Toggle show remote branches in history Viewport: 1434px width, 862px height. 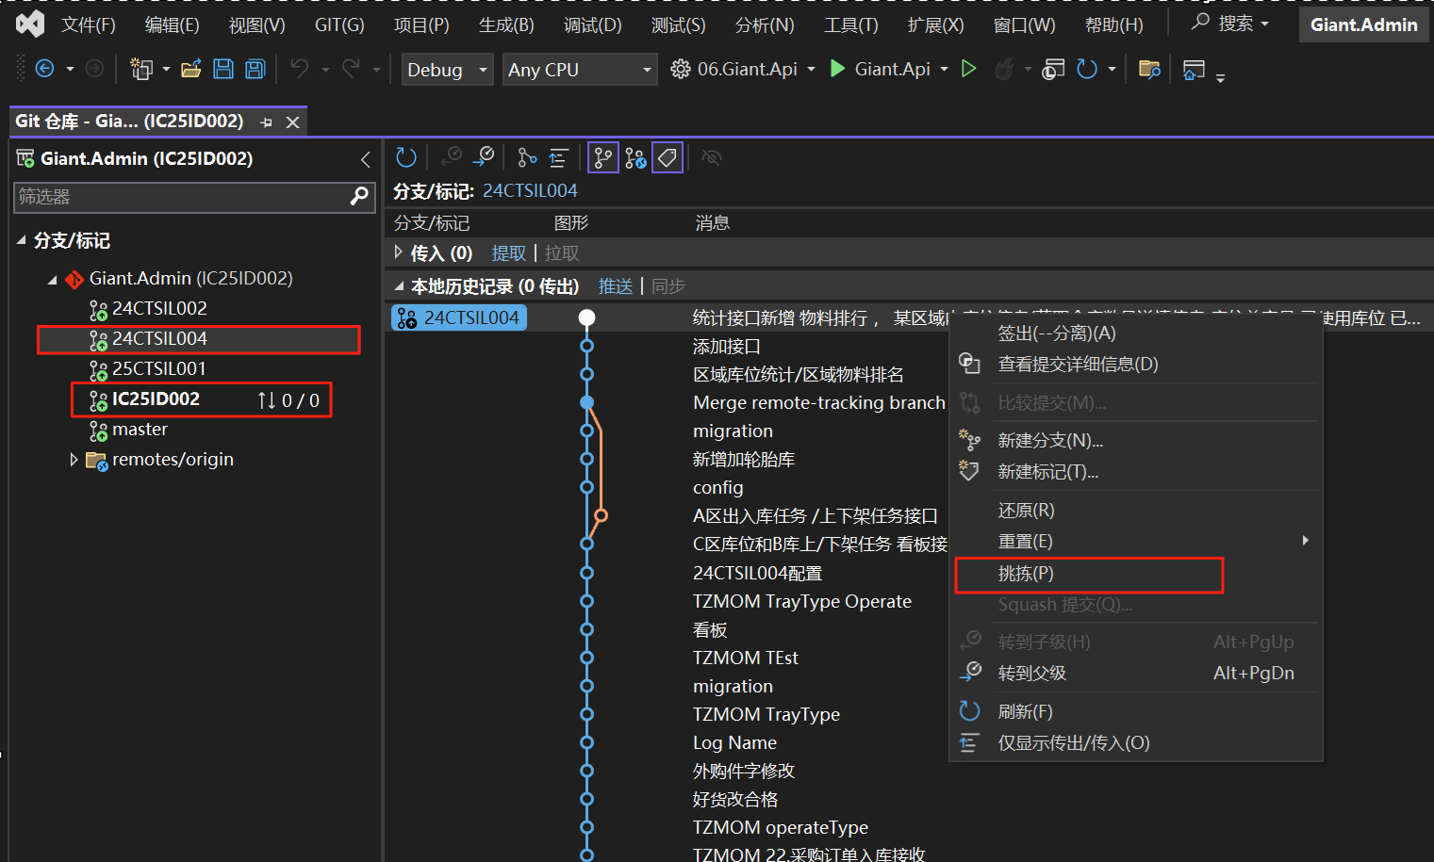(635, 157)
